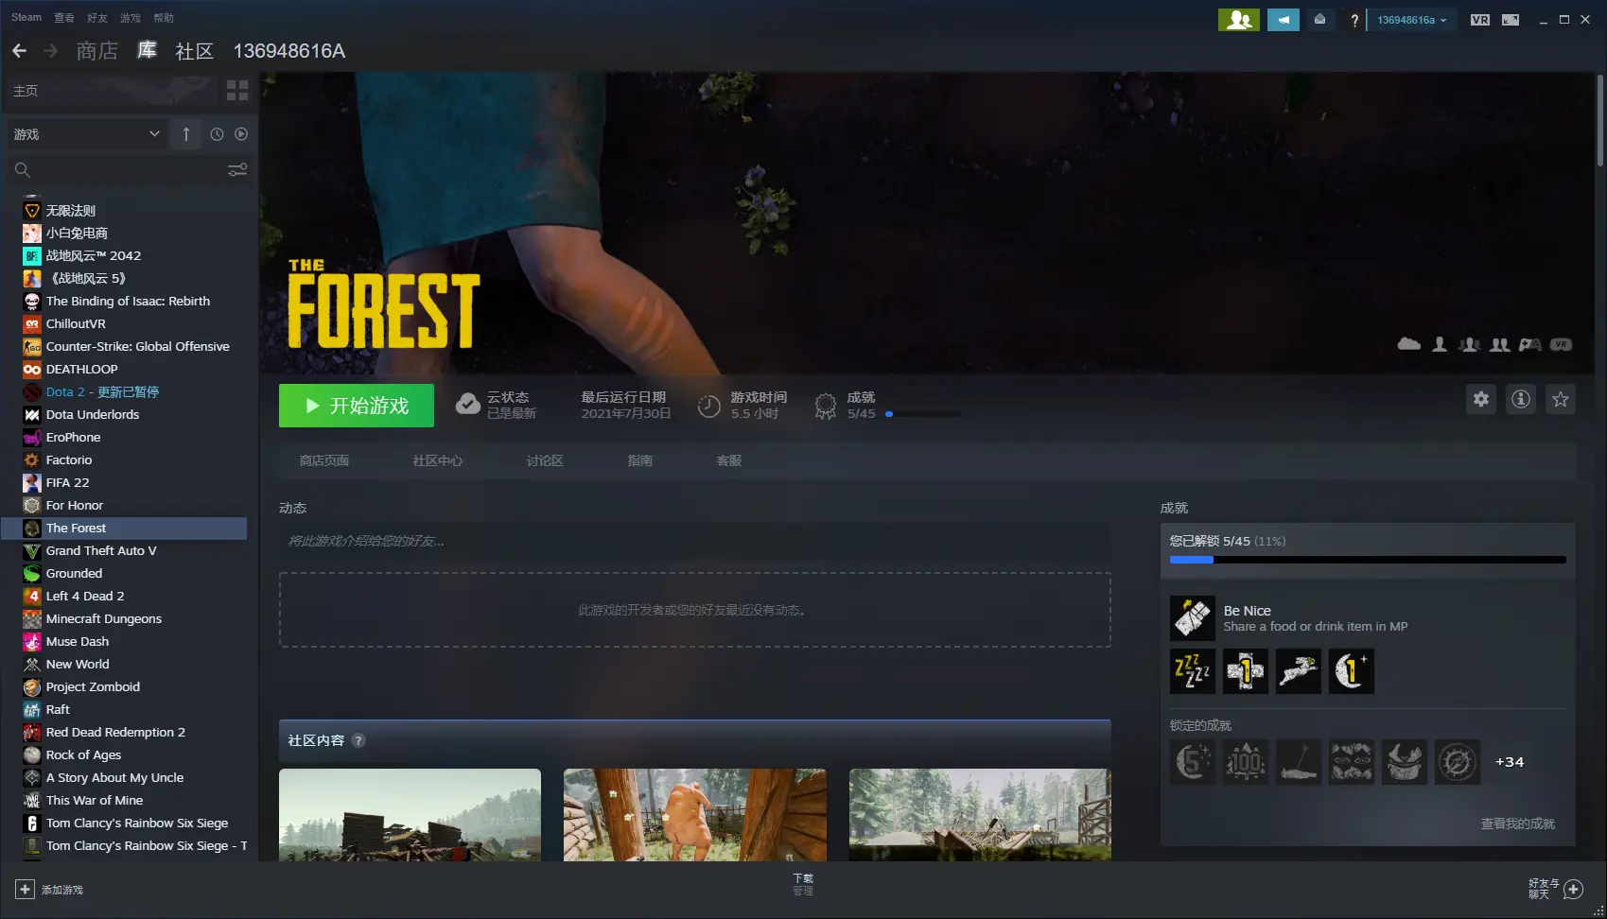
Task: Select Grand Theft Auto V in library
Action: pos(124,551)
